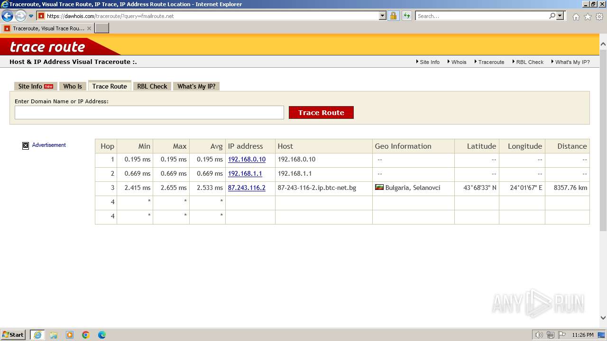Switch to the Who Is tab

coord(73,86)
